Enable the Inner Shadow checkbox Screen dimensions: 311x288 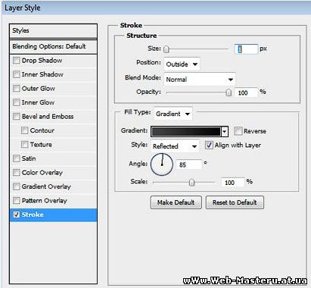[x=17, y=74]
